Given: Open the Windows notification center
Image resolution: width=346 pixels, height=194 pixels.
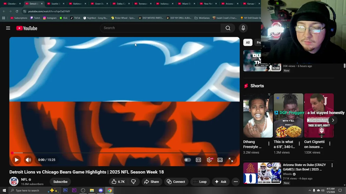Looking at the screenshot, I should pyautogui.click(x=340, y=190).
